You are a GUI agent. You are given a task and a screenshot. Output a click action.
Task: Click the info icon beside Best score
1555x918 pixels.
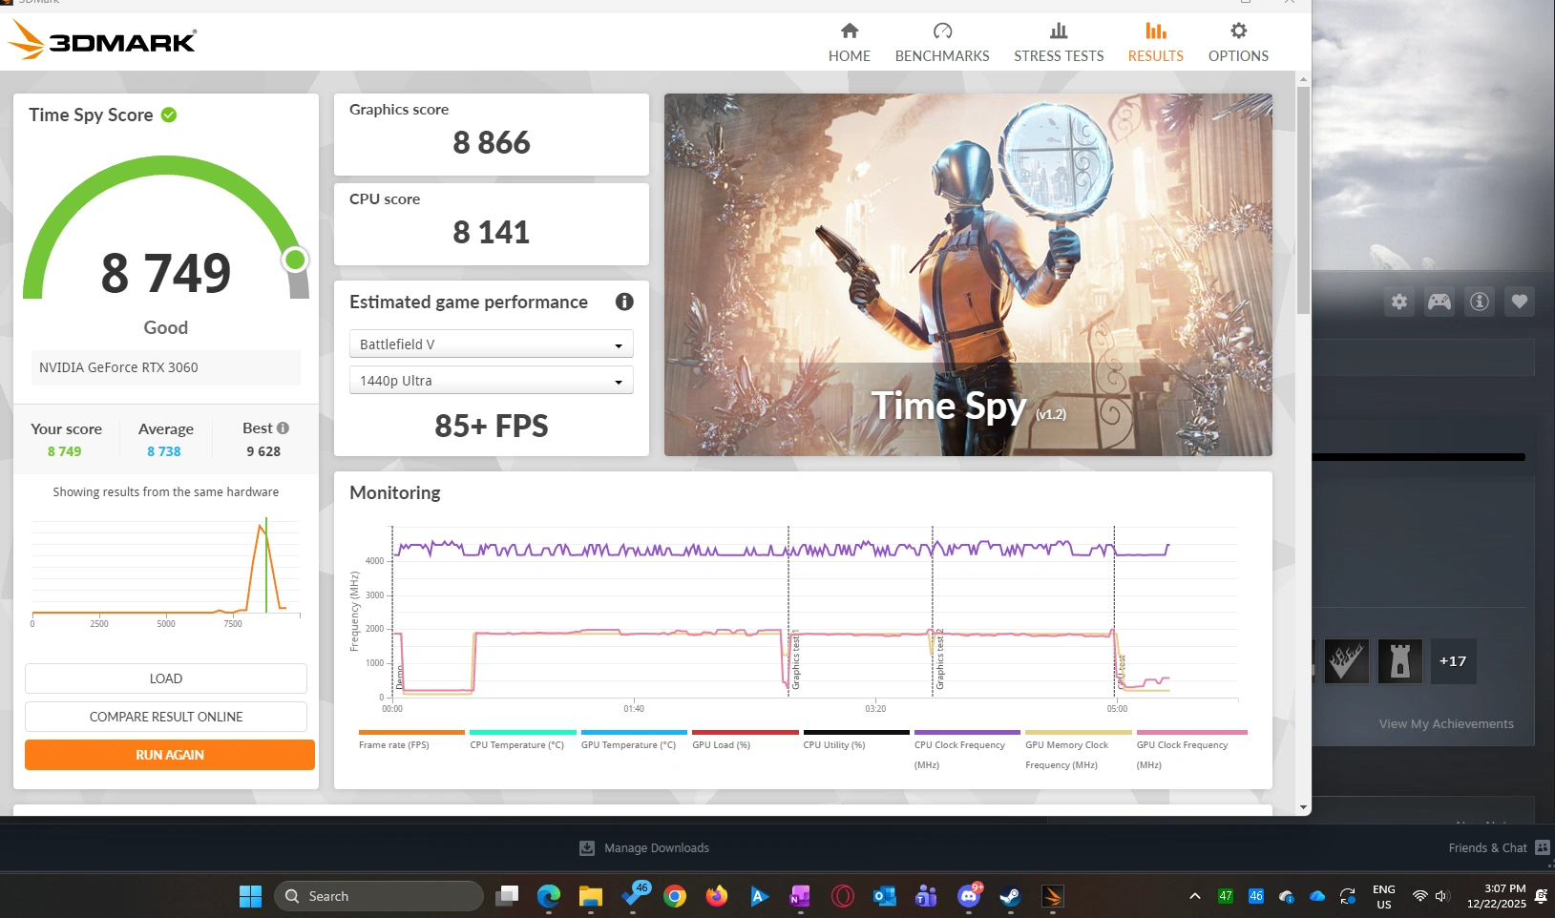(x=283, y=428)
